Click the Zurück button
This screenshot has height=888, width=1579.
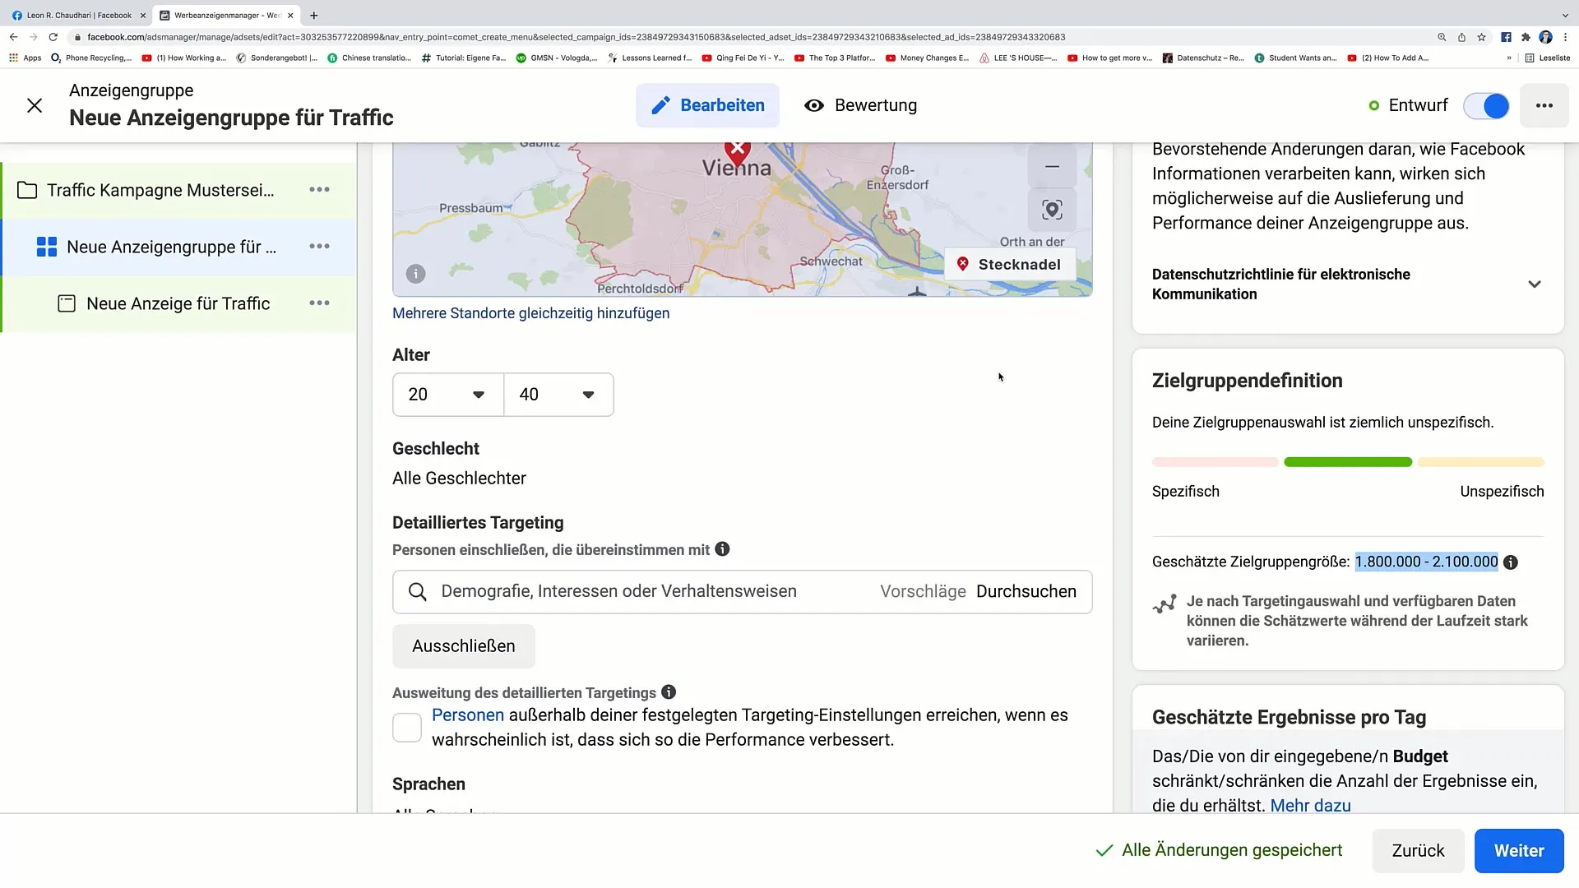click(x=1418, y=851)
